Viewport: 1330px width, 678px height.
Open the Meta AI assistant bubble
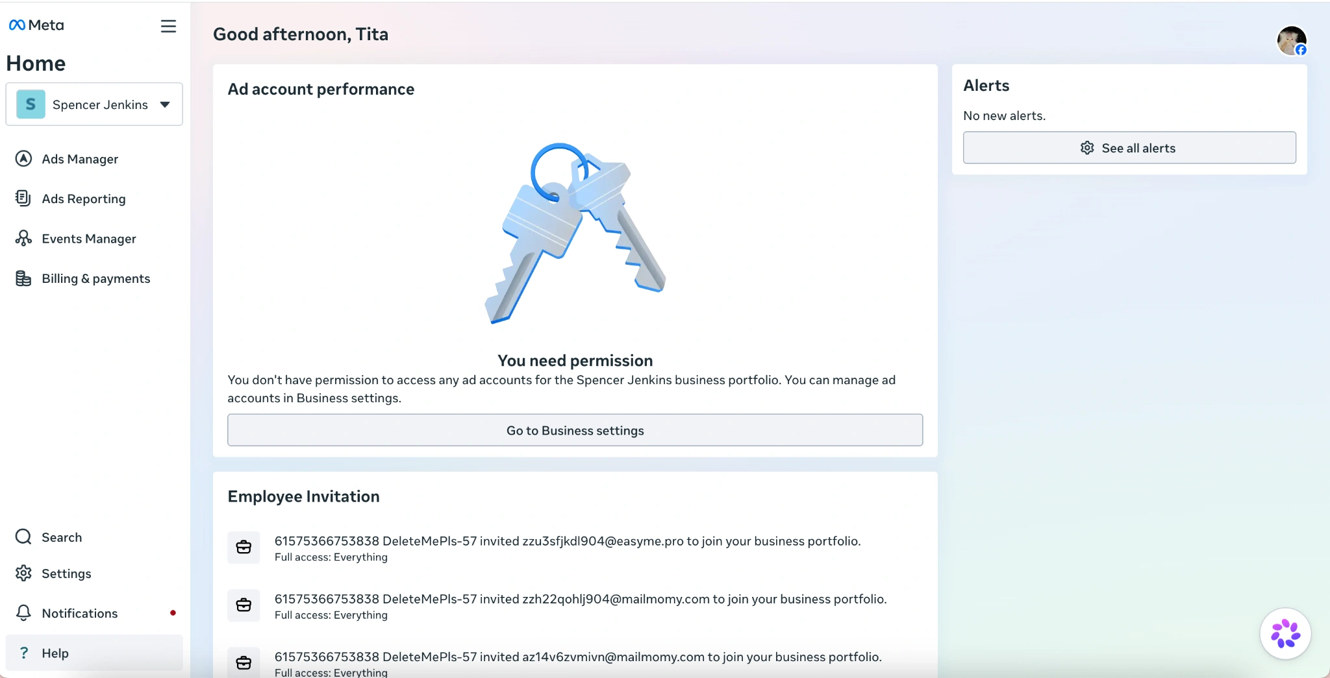click(1285, 634)
